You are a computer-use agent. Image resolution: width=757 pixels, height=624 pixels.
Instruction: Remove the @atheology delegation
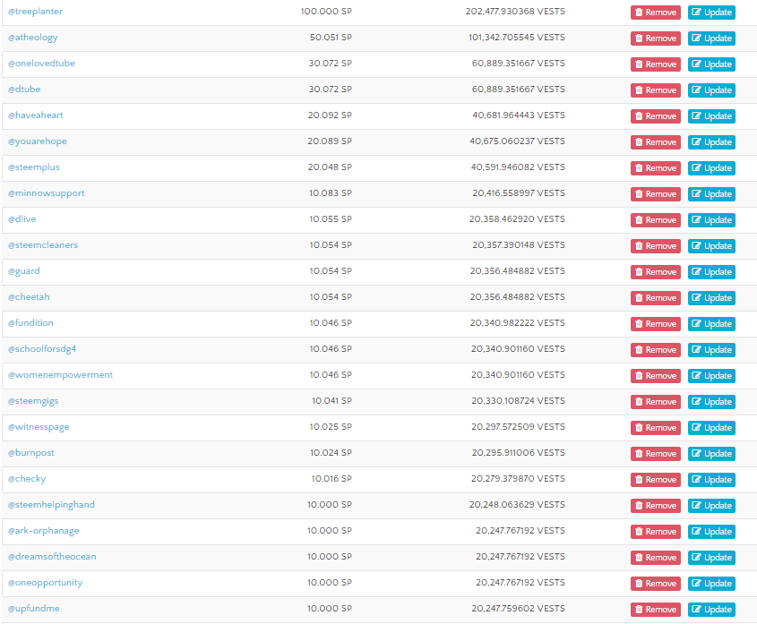pyautogui.click(x=656, y=38)
